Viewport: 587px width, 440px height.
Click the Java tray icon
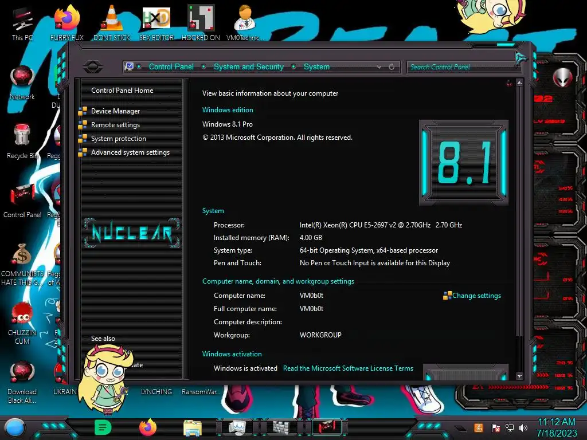coord(479,427)
